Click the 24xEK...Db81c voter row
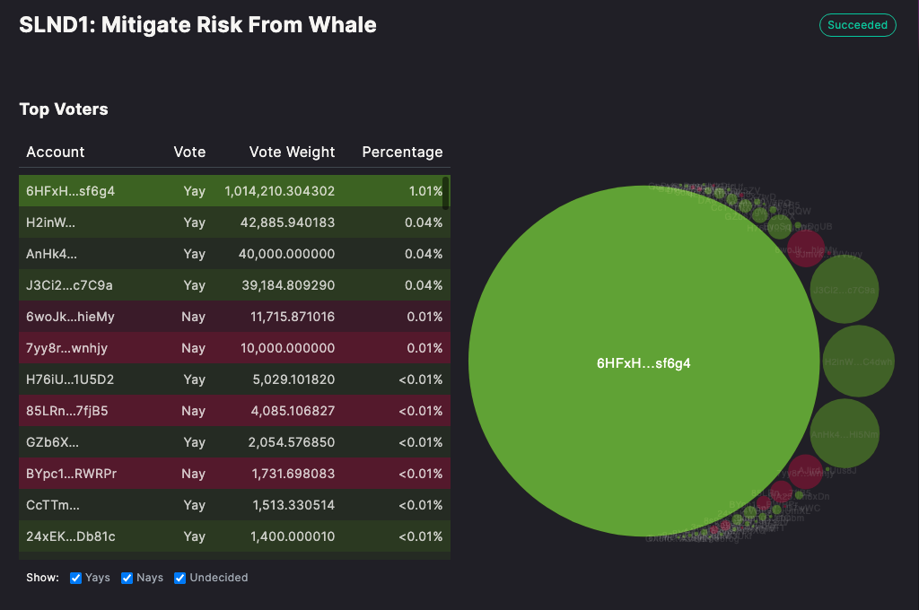The image size is (919, 610). [233, 536]
